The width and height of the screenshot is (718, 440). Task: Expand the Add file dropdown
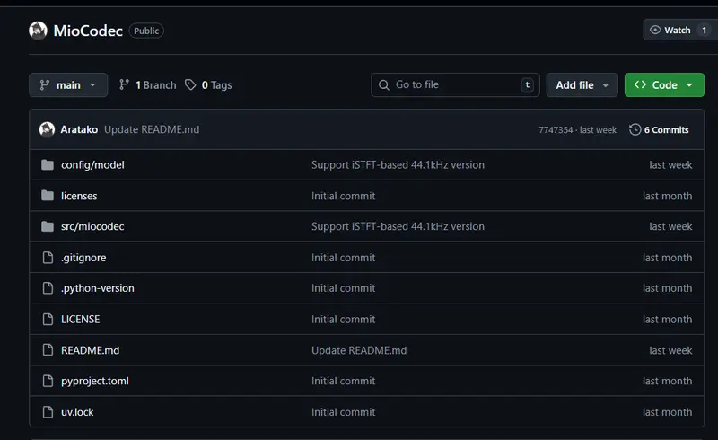[x=582, y=85]
